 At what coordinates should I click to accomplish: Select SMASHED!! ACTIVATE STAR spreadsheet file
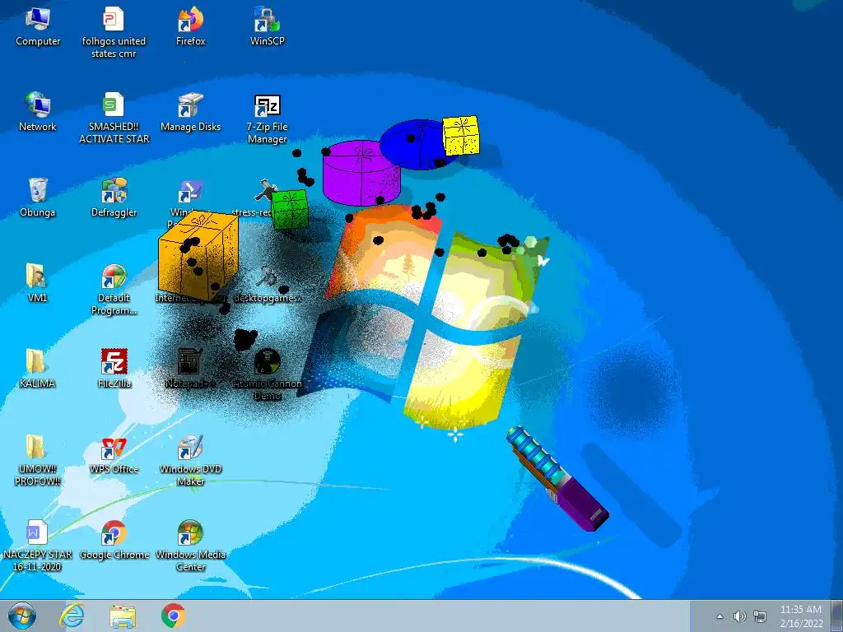click(114, 117)
